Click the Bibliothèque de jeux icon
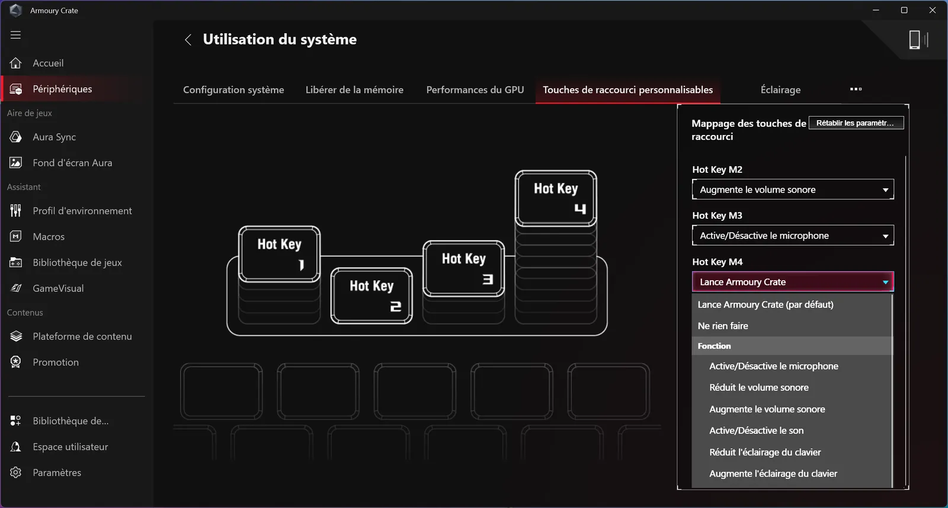Screen dimensions: 948x508 click(x=16, y=262)
